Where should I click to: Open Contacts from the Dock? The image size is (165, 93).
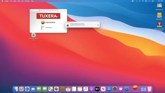62,89
